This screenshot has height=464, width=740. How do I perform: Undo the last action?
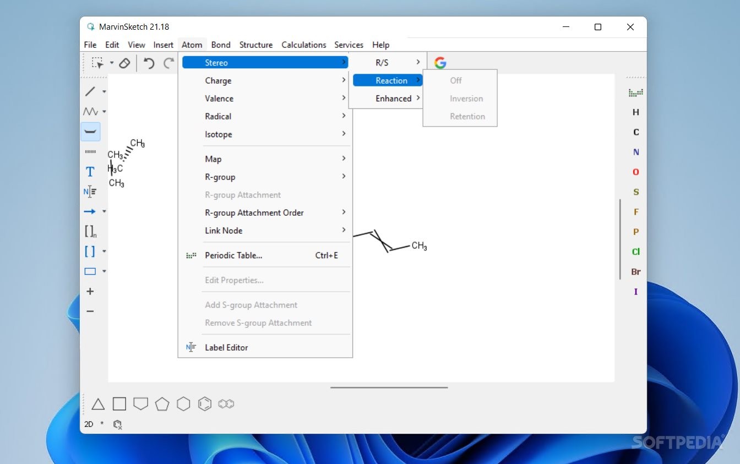[x=149, y=63]
